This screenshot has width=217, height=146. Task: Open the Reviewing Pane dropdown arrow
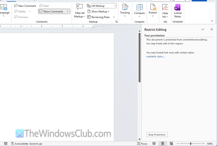tap(114, 17)
